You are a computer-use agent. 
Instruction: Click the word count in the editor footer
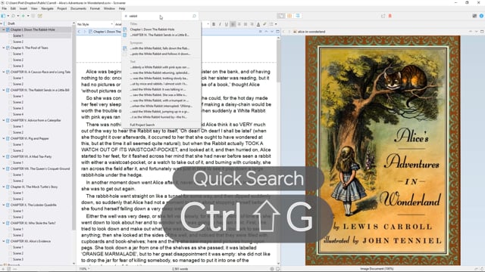180,269
